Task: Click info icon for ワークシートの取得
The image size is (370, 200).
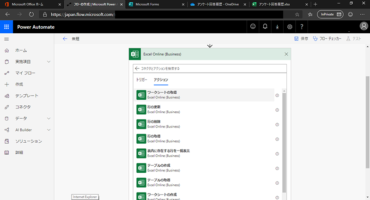Action: coord(277,95)
